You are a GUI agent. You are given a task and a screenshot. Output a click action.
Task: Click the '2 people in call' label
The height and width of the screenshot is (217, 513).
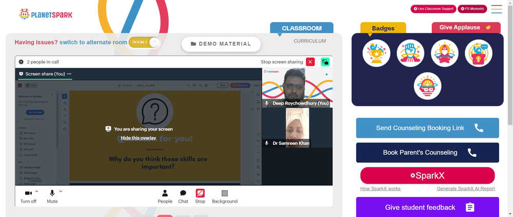click(x=43, y=62)
